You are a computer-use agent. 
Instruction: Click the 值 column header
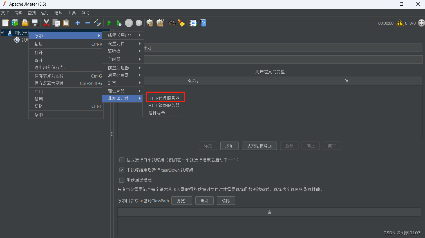[346, 81]
